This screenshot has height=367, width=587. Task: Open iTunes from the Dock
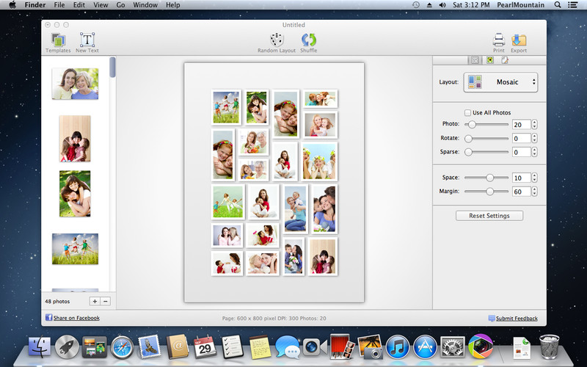[398, 347]
